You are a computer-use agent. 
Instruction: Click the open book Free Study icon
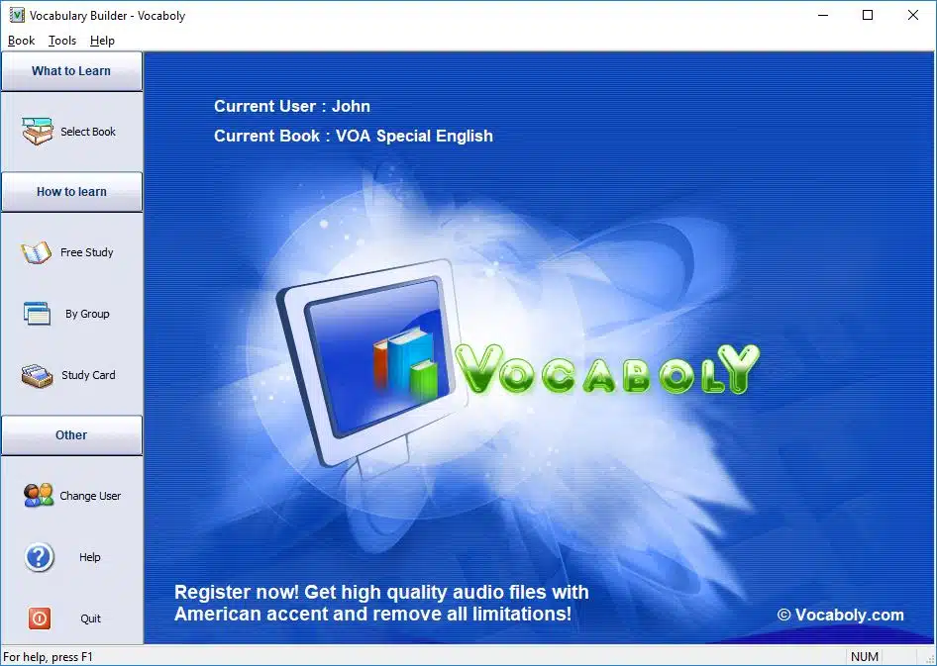(x=37, y=252)
